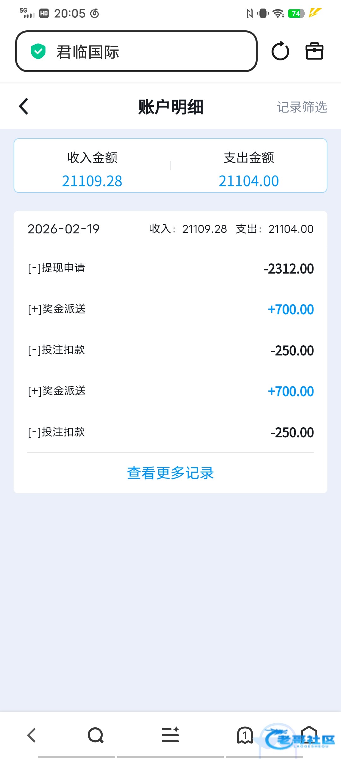Image resolution: width=341 pixels, height=759 pixels.
Task: Open the 记录筛选 filter option
Action: click(x=302, y=107)
